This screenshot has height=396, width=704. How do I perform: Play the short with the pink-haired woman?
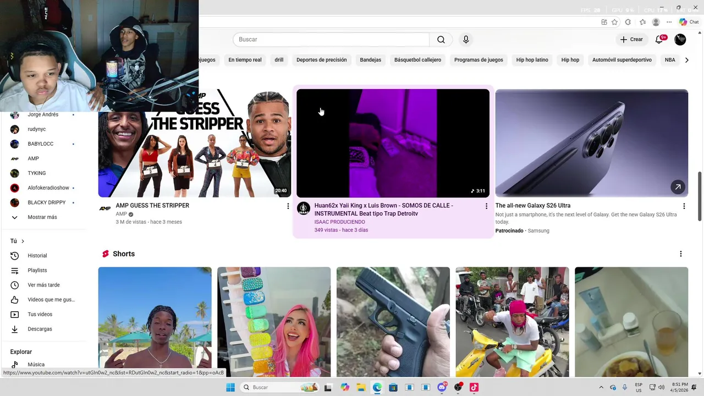tap(274, 322)
